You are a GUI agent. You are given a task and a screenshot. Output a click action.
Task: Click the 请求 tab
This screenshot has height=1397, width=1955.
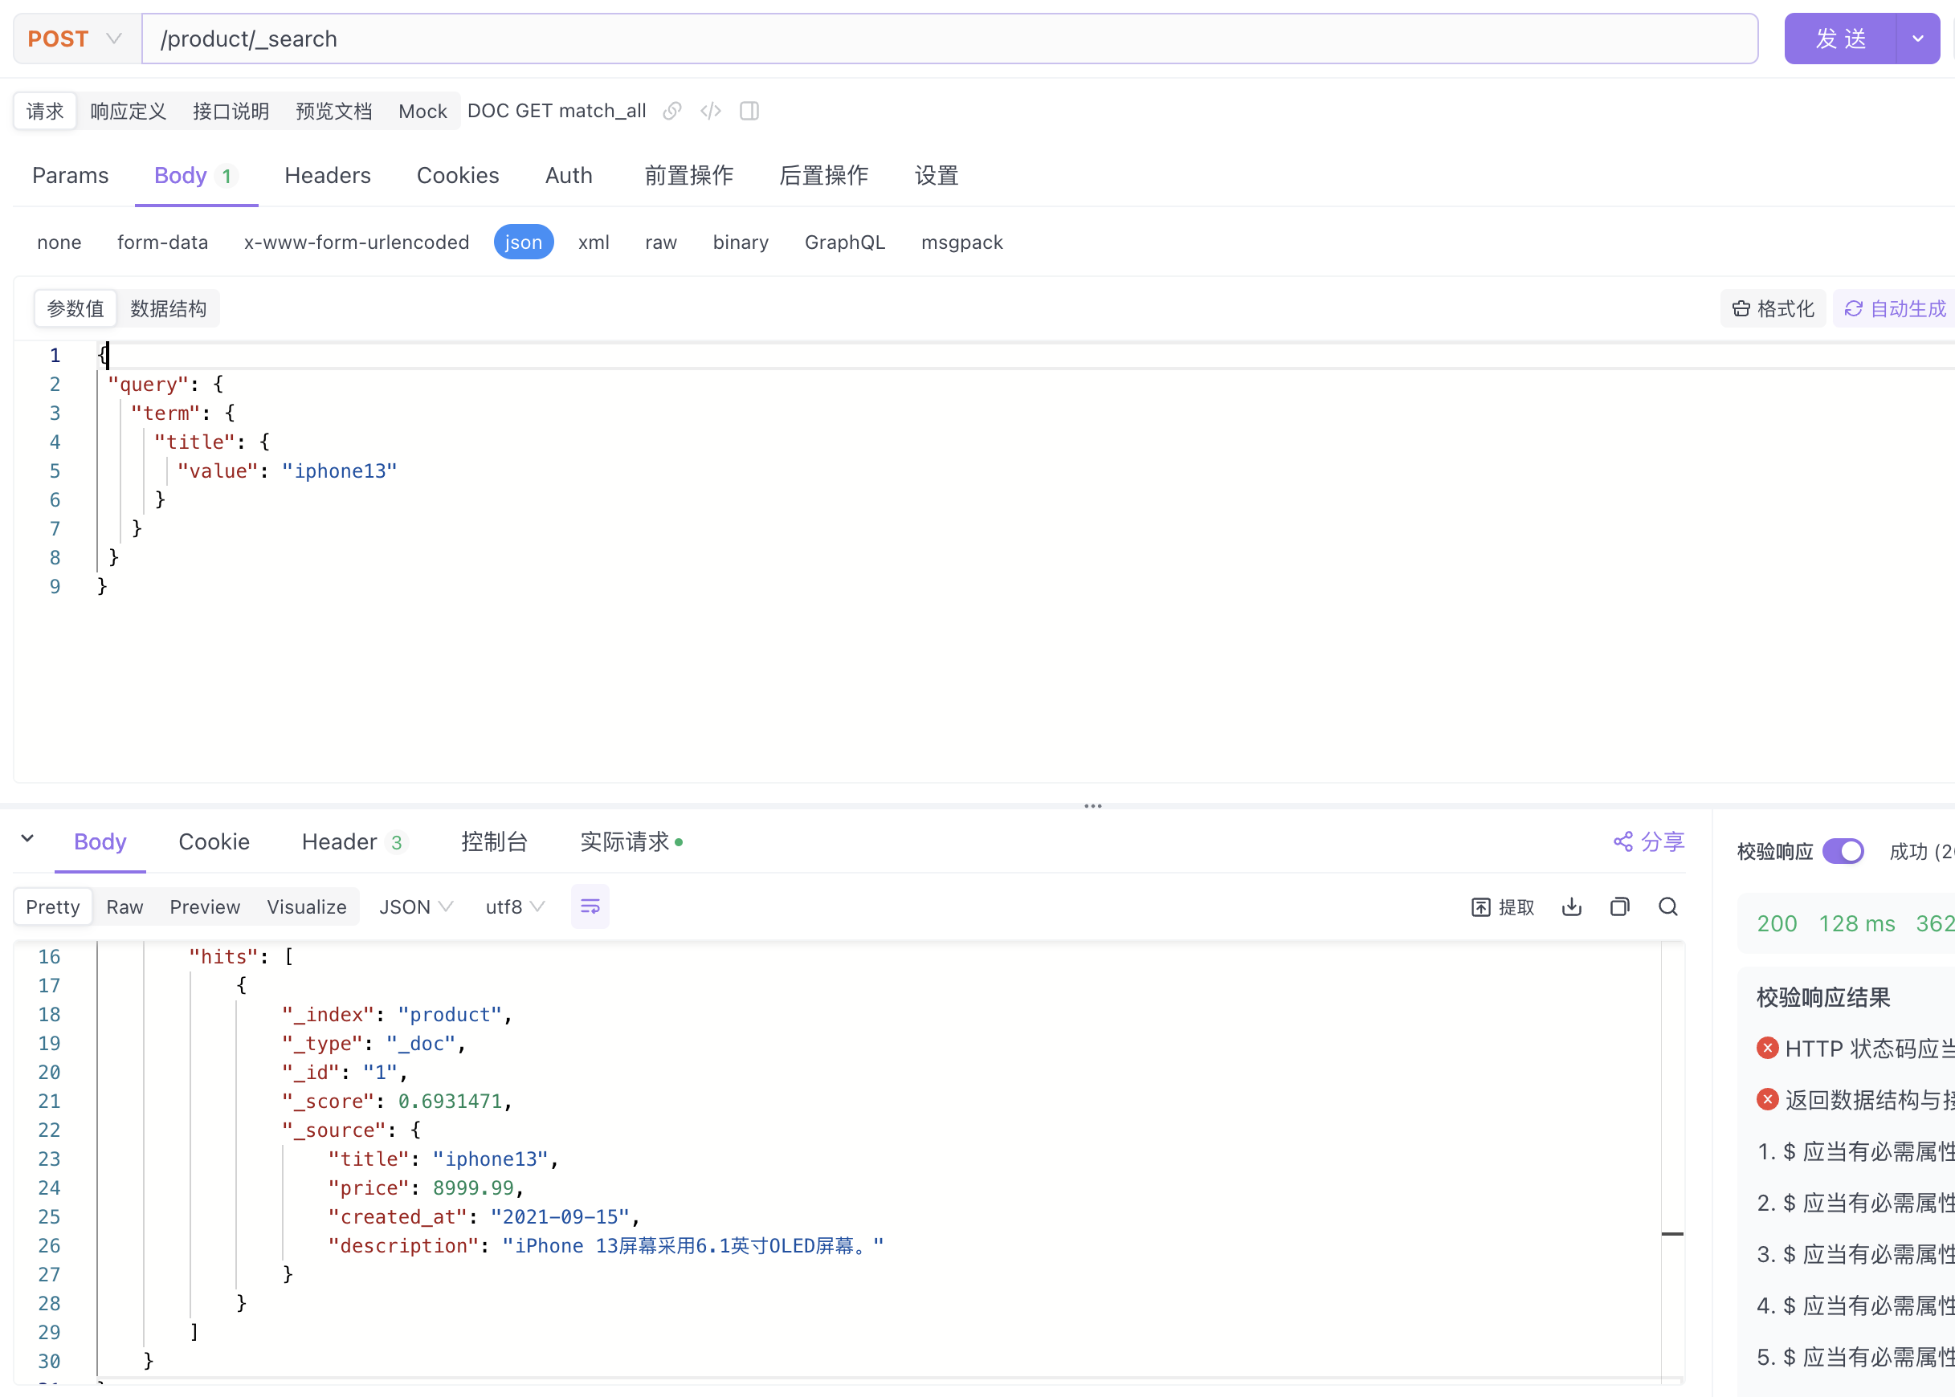pos(45,111)
